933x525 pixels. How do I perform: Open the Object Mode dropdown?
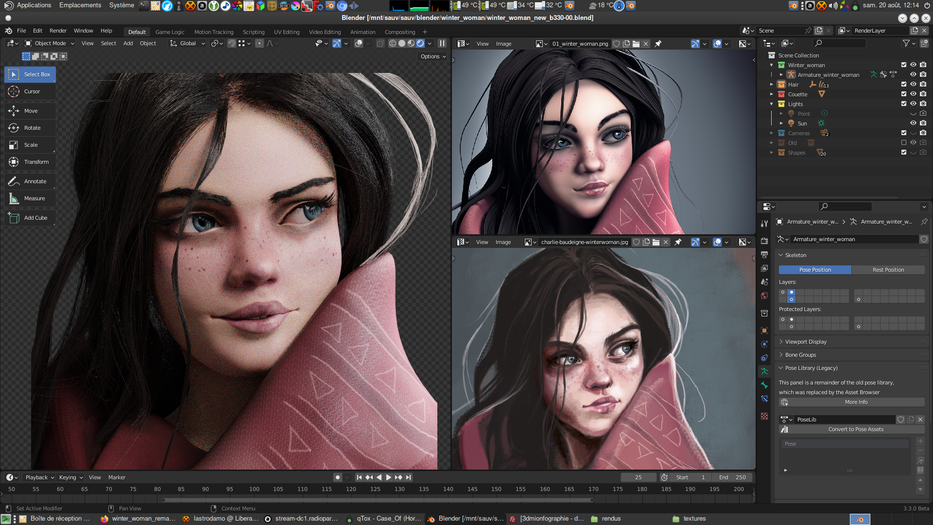[50, 43]
